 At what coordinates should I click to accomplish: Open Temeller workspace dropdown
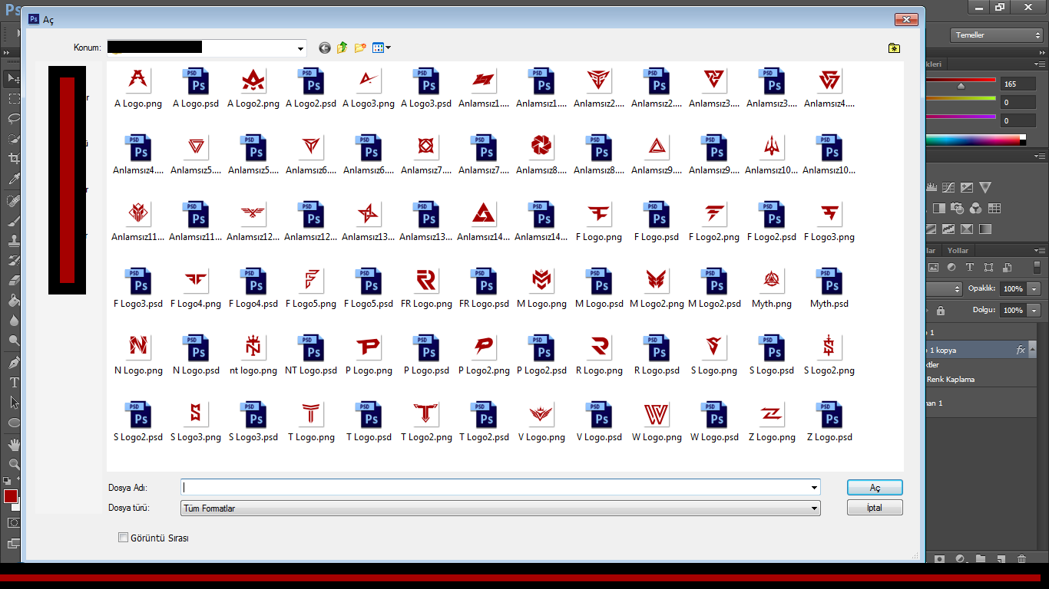[995, 35]
